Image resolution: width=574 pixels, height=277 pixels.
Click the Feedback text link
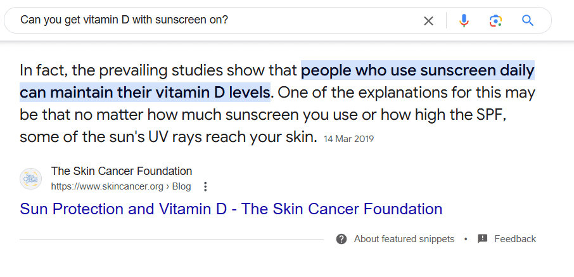click(514, 239)
